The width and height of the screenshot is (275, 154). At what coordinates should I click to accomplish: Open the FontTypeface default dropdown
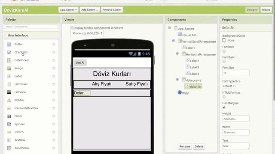229,86
